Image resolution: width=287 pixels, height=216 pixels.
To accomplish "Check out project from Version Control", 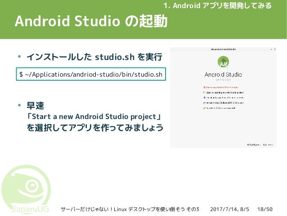I will (224, 98).
